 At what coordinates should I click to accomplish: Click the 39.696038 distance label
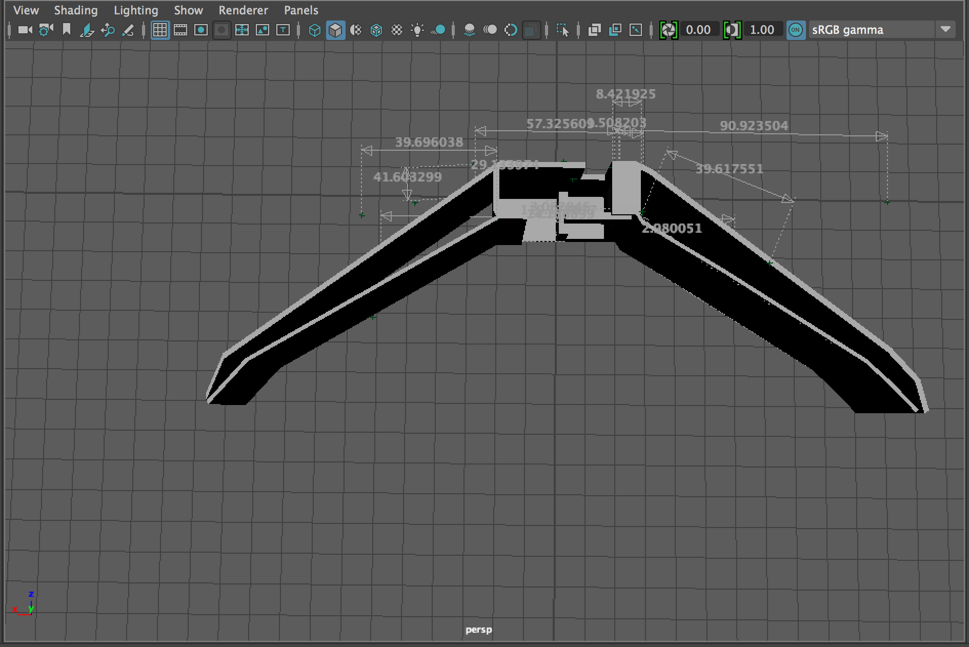(429, 142)
